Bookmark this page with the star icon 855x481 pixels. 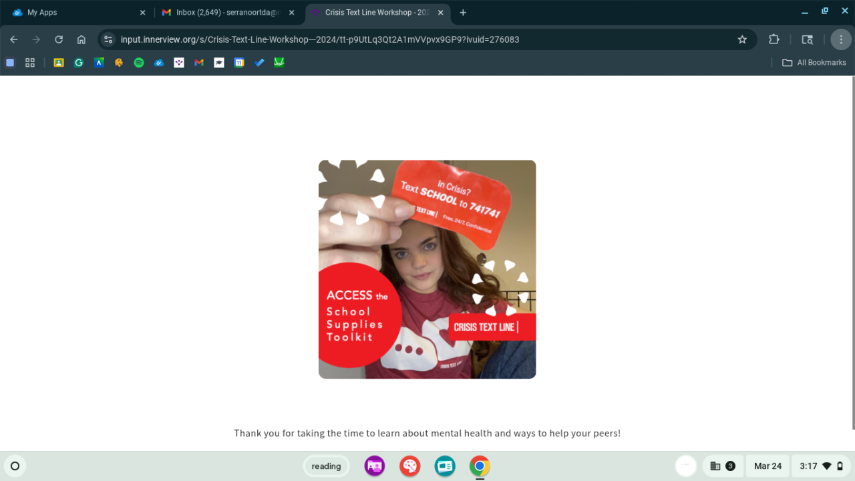pos(742,39)
